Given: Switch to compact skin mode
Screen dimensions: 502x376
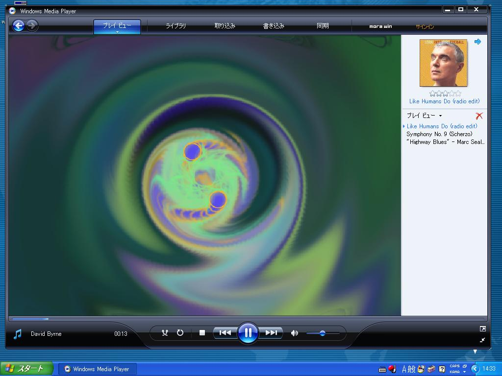Looking at the screenshot, I should [483, 340].
